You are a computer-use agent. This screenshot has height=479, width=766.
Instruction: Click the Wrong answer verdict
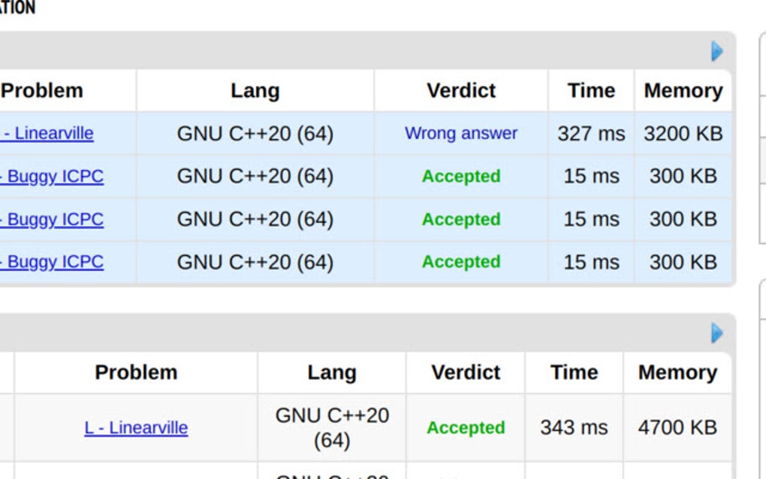click(461, 134)
